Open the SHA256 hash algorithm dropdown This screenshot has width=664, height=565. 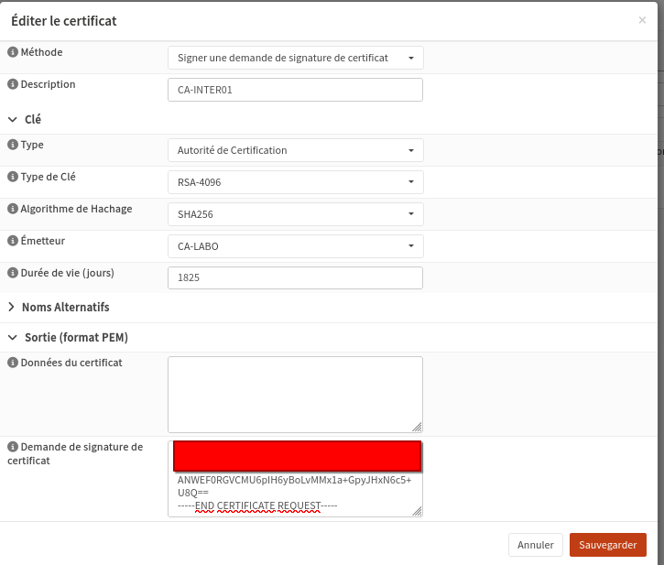coord(295,214)
